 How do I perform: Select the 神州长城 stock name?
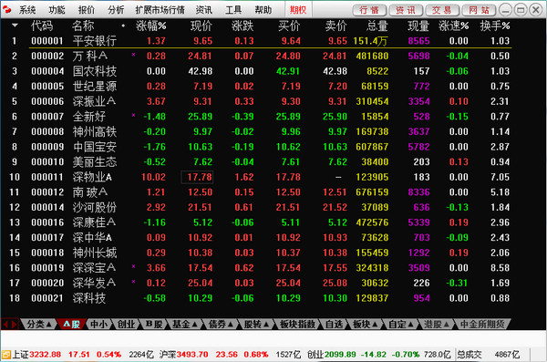95,253
